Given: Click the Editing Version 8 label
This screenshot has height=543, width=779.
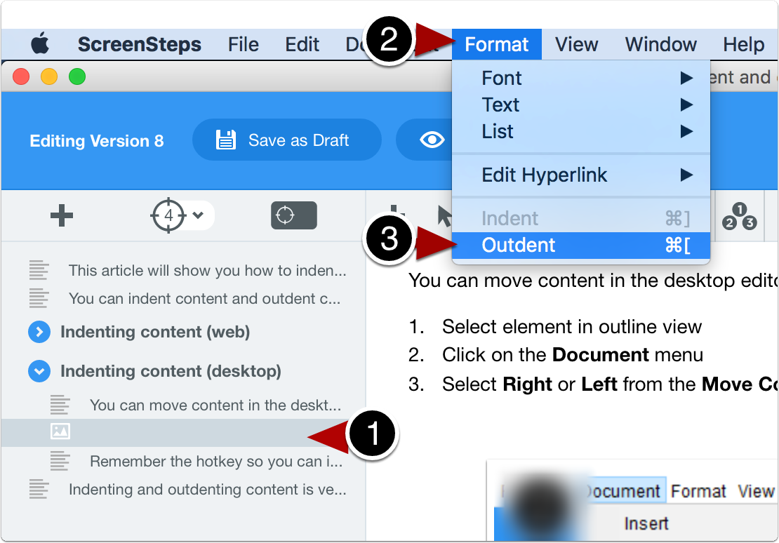Looking at the screenshot, I should (x=97, y=141).
